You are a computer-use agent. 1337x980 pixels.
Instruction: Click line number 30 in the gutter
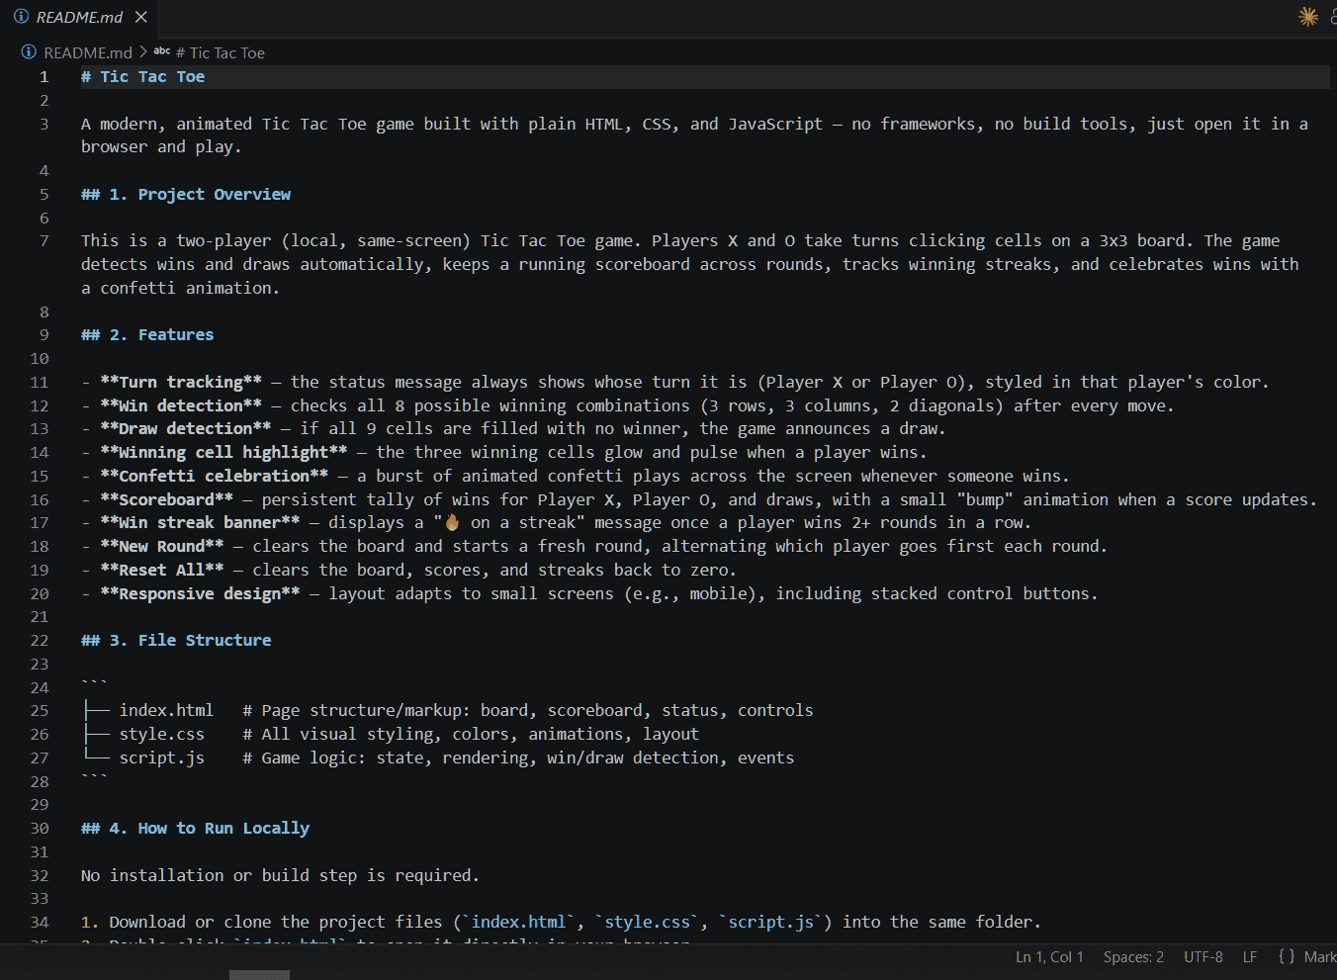point(40,829)
